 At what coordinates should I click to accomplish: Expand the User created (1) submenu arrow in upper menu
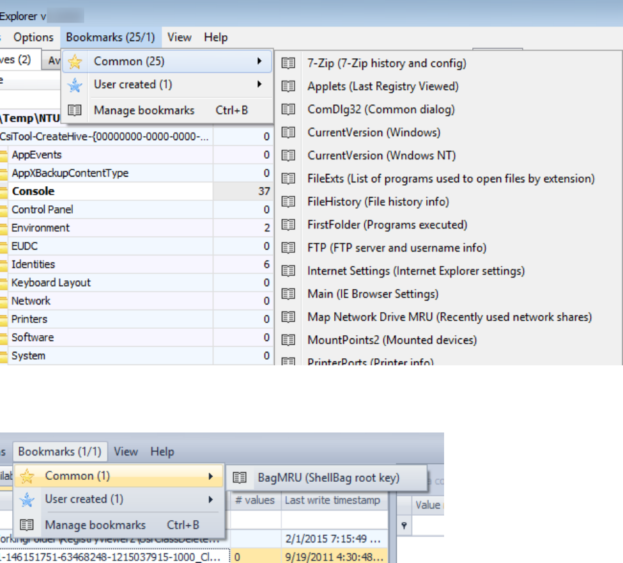(259, 84)
